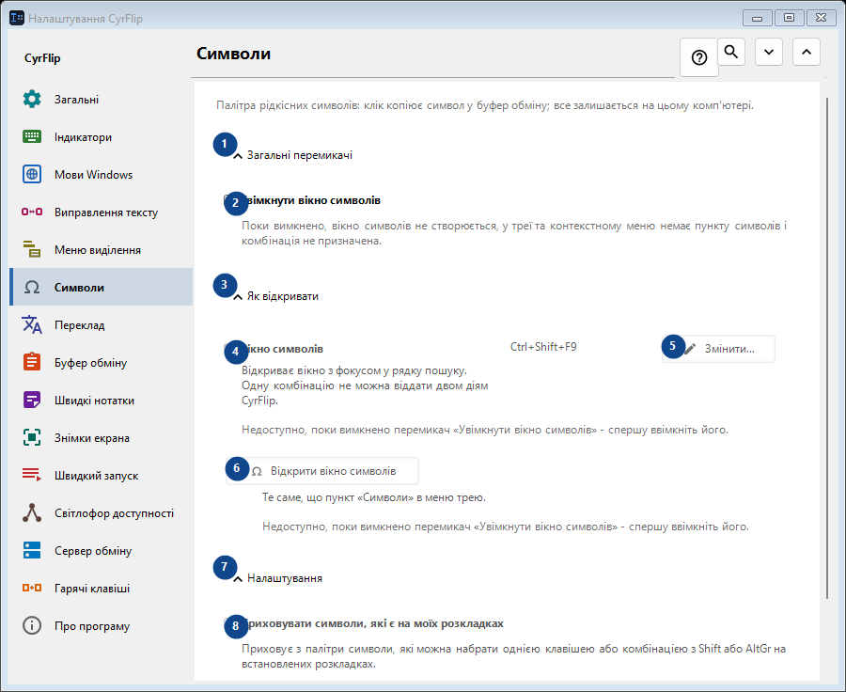Click the down-chevron button in the header
846x692 pixels.
[x=769, y=52]
